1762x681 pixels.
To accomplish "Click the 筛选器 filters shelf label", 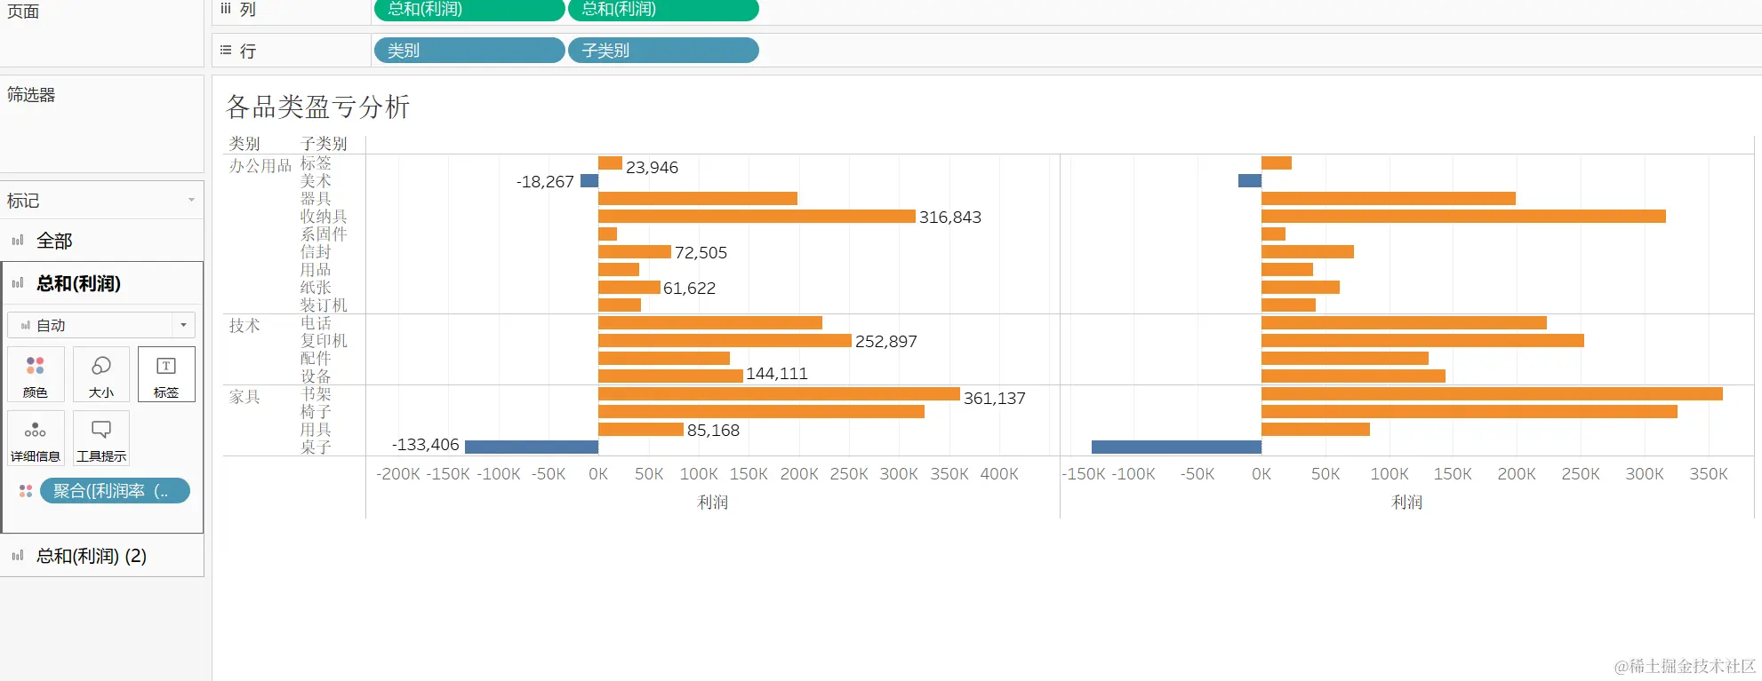I will tap(31, 95).
